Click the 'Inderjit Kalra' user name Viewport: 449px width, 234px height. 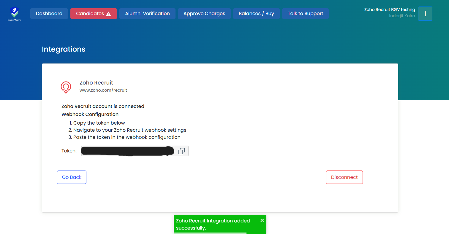point(402,16)
